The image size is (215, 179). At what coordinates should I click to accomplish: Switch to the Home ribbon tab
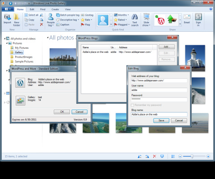[x=20, y=9]
